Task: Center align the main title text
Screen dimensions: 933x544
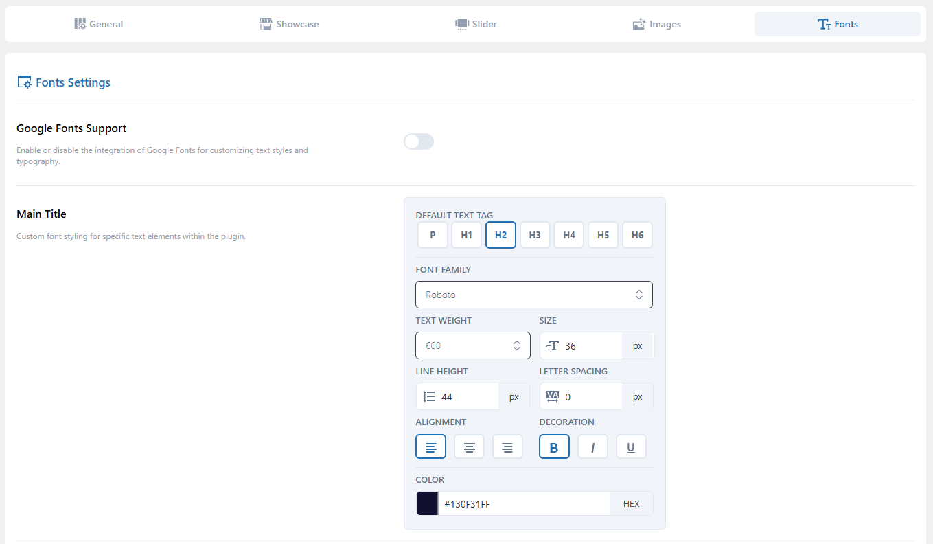Action: [469, 447]
